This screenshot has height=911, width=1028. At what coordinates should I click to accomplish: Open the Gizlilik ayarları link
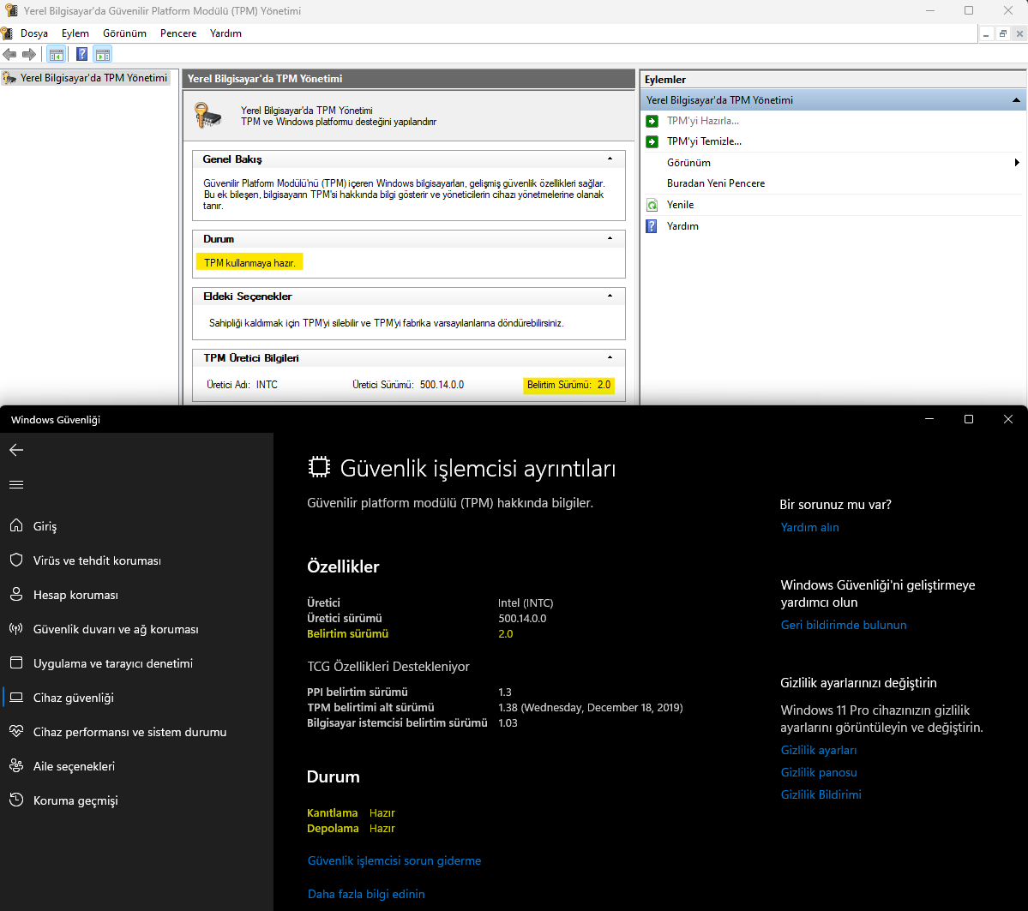(x=819, y=750)
